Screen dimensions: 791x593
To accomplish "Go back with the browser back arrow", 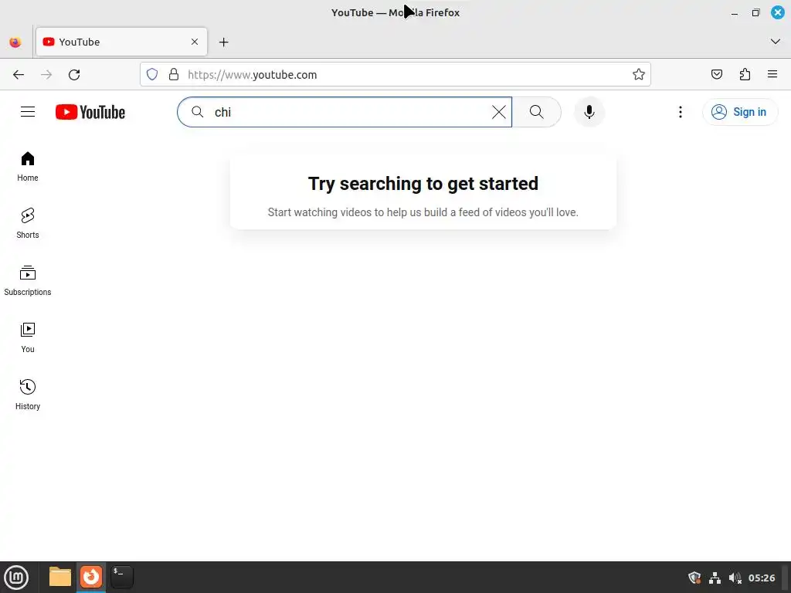I will click(19, 75).
